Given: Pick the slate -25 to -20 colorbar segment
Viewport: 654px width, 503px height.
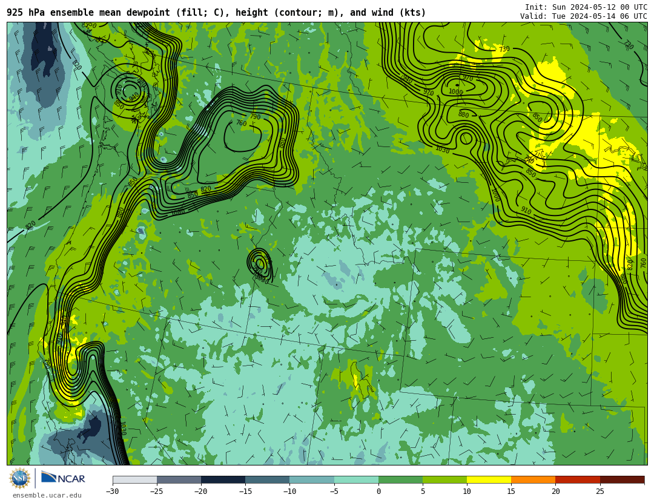Looking at the screenshot, I should pyautogui.click(x=179, y=480).
